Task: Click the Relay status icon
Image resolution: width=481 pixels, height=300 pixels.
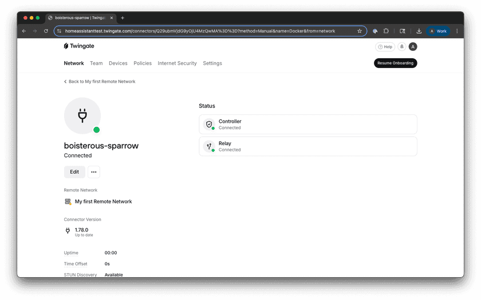Action: point(209,146)
